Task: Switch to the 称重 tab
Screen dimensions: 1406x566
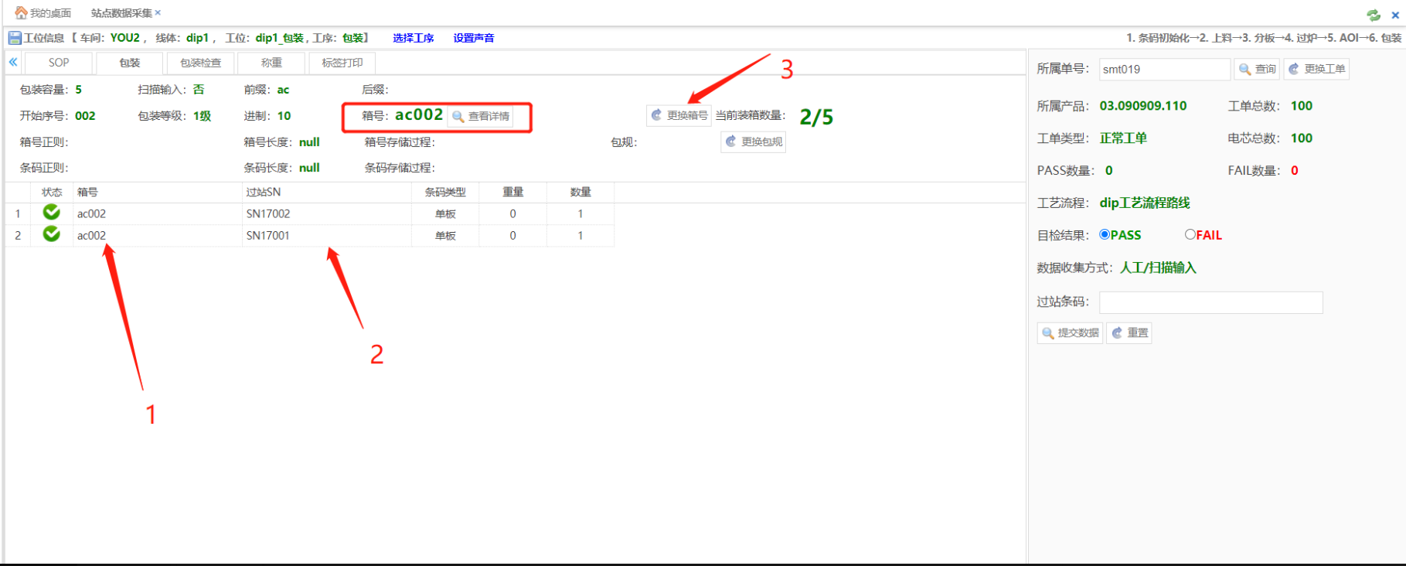Action: tap(271, 63)
